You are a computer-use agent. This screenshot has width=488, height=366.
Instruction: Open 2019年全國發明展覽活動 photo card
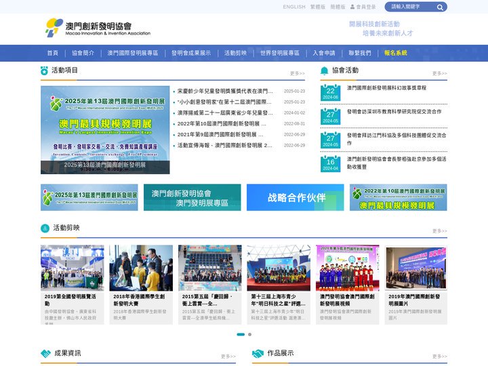tap(73, 285)
